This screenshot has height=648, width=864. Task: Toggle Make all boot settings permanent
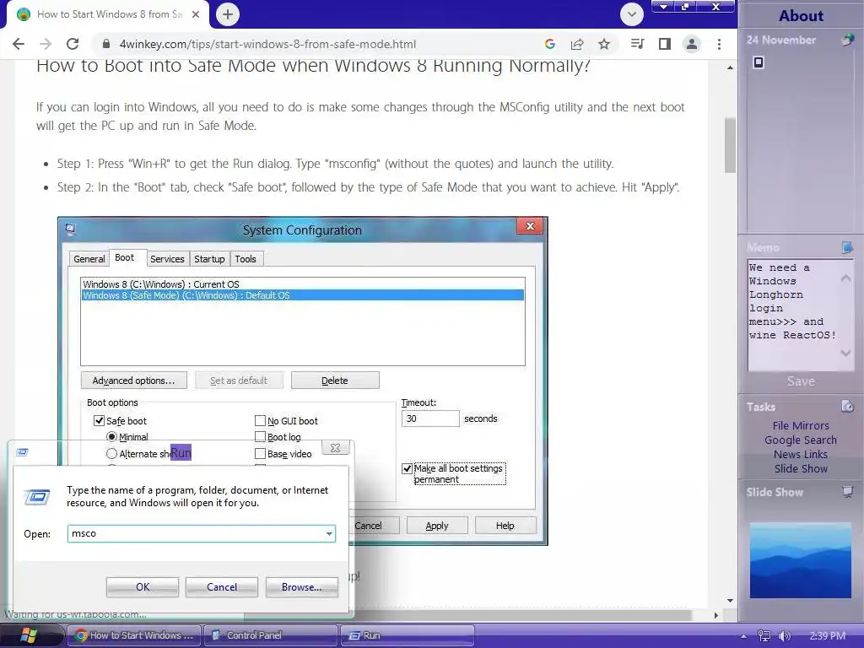pos(408,468)
